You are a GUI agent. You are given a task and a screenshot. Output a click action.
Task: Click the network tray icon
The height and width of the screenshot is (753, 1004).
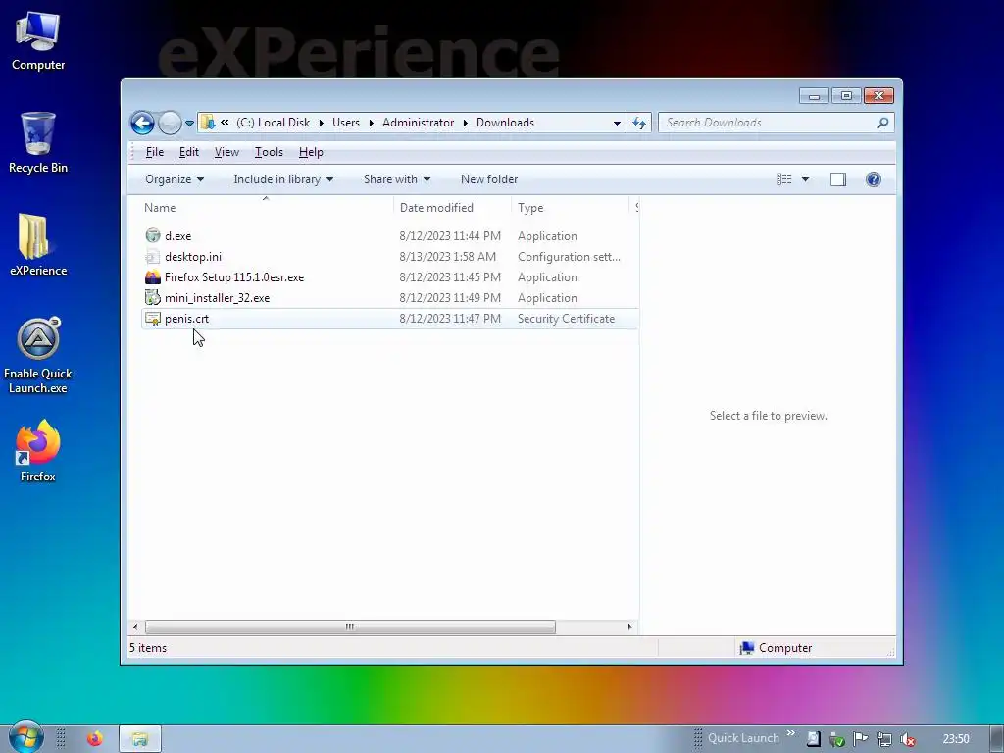[883, 739]
